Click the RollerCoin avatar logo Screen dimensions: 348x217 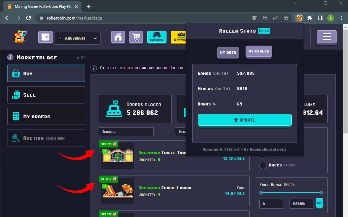point(20,37)
